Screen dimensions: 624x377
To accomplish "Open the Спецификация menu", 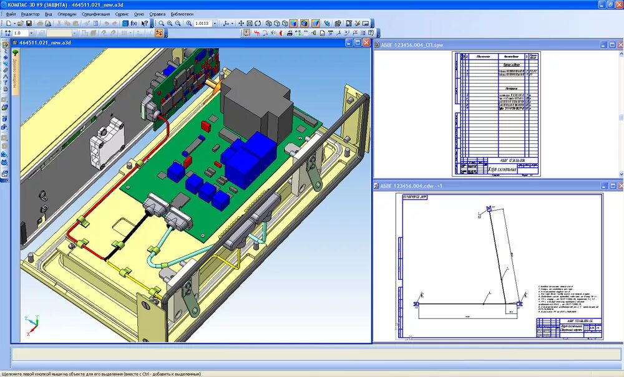I will [x=95, y=14].
